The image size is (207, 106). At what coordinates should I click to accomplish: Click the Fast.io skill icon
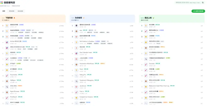pos(76,92)
